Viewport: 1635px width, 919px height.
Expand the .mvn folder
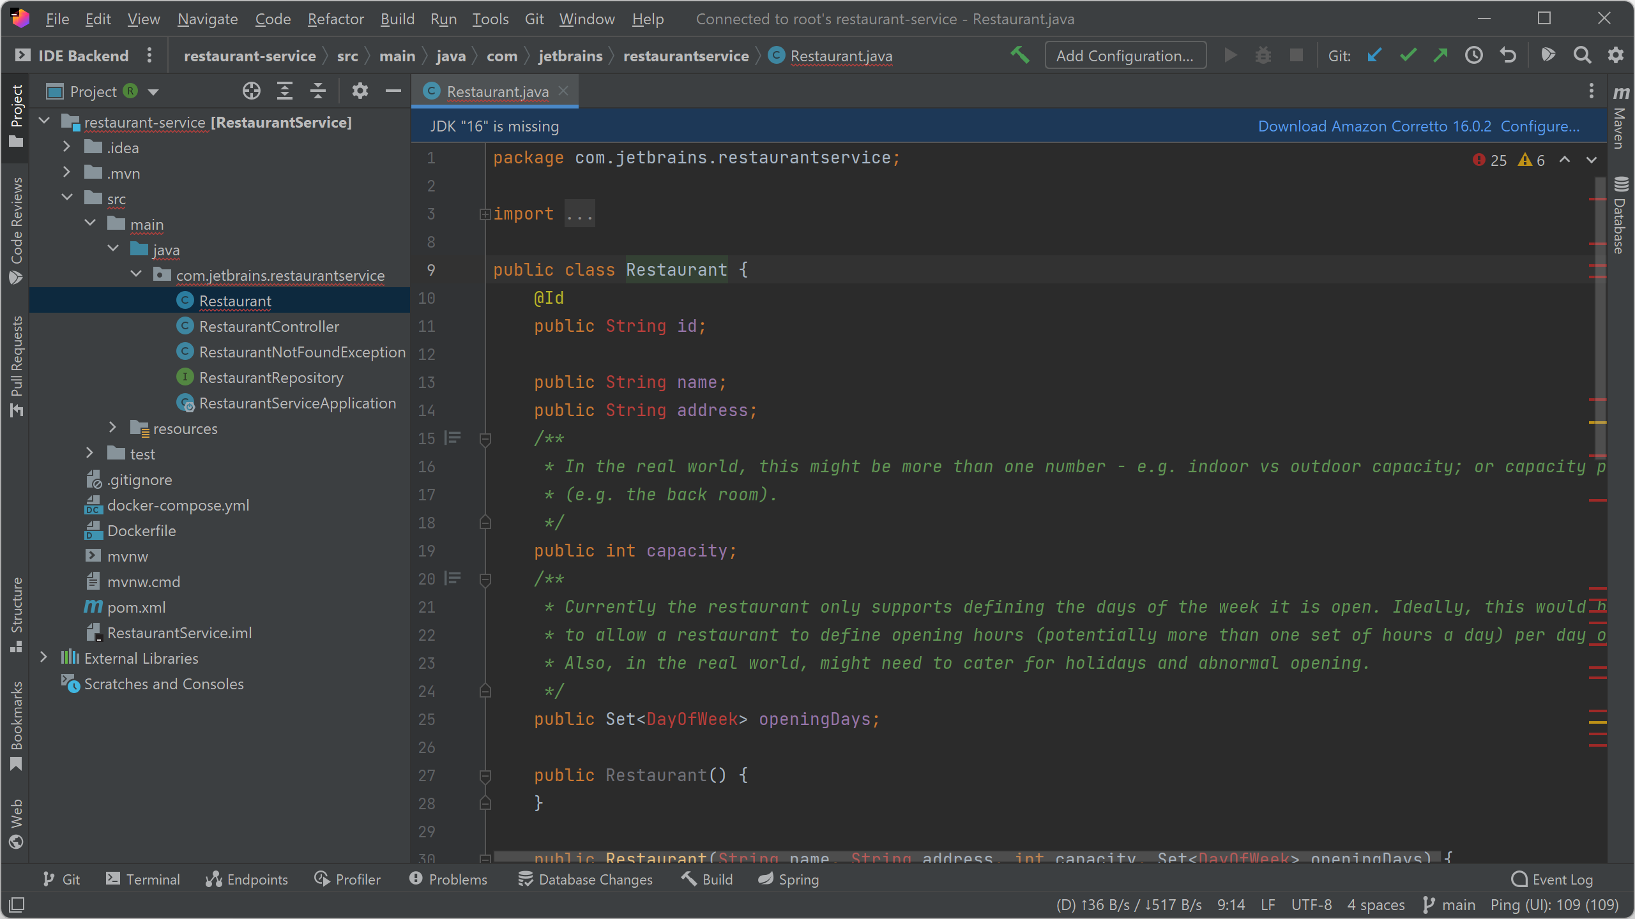coord(67,172)
